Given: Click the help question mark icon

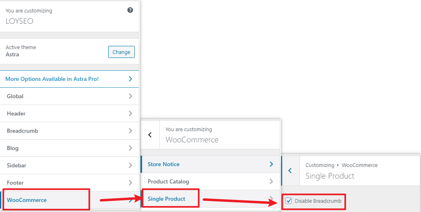Looking at the screenshot, I should 130,10.
